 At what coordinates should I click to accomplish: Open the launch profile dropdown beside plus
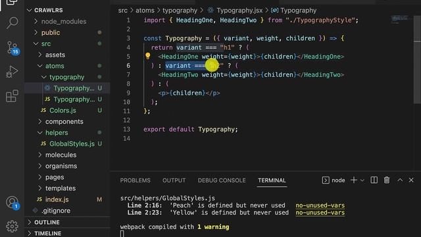362,180
